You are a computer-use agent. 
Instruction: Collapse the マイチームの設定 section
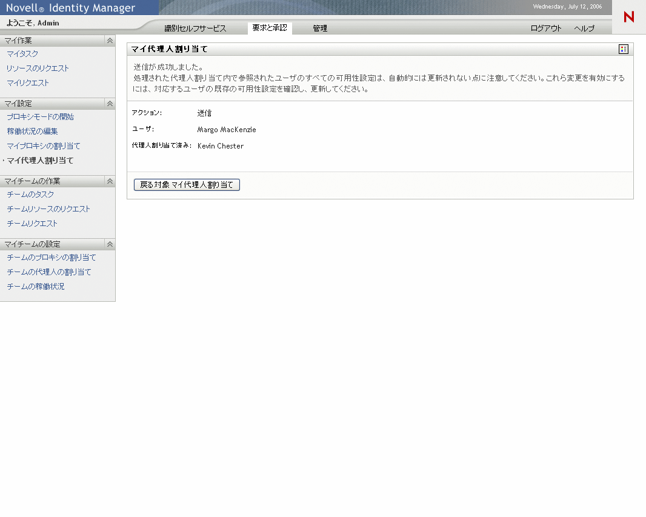coord(110,244)
